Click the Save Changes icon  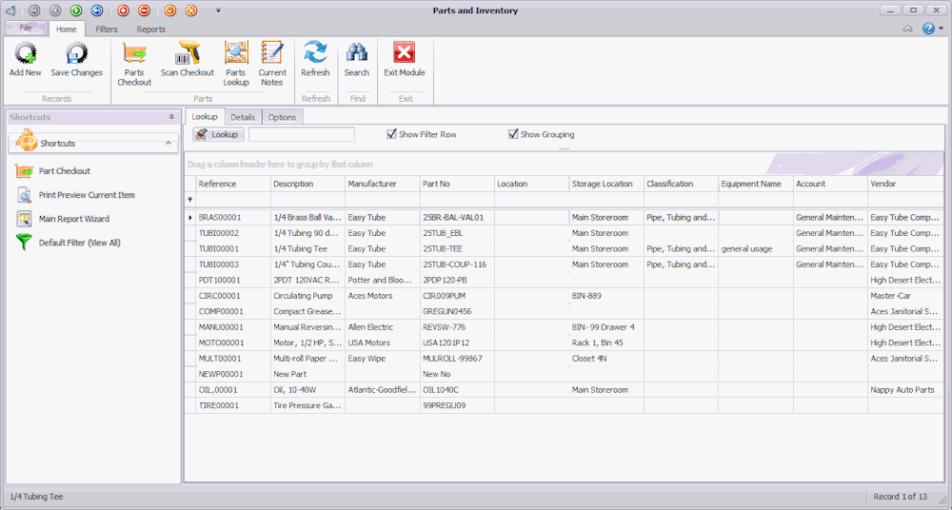pos(76,58)
